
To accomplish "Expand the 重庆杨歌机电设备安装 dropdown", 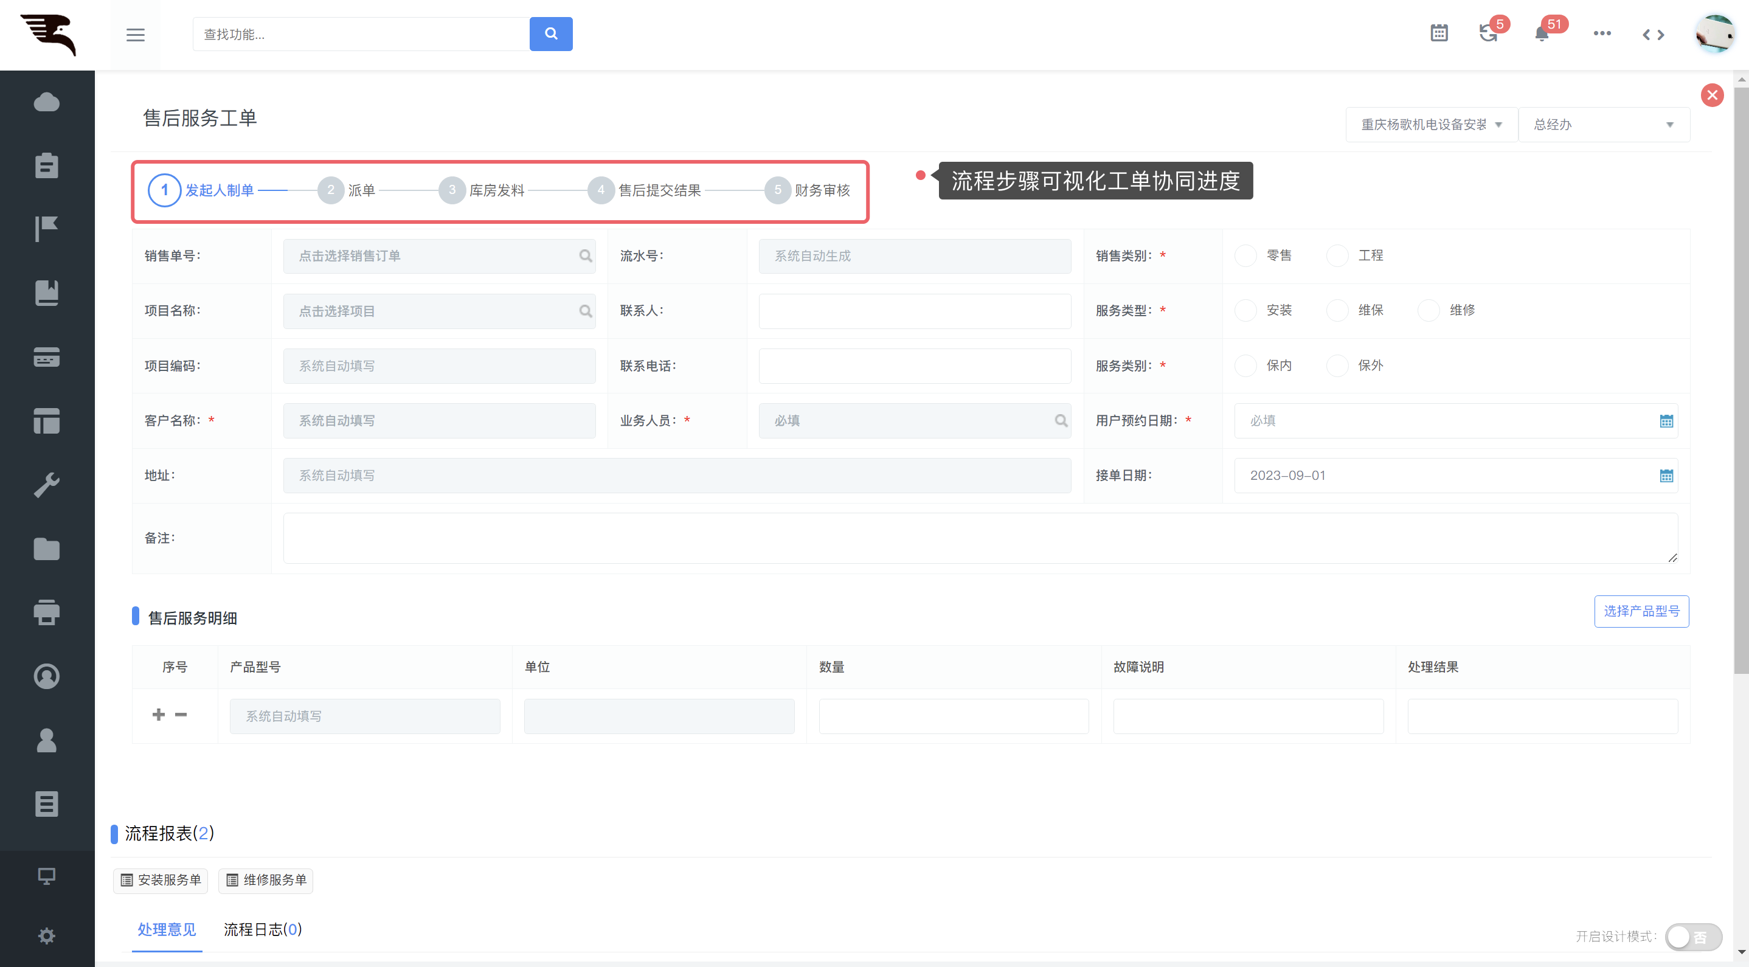I will coord(1431,125).
